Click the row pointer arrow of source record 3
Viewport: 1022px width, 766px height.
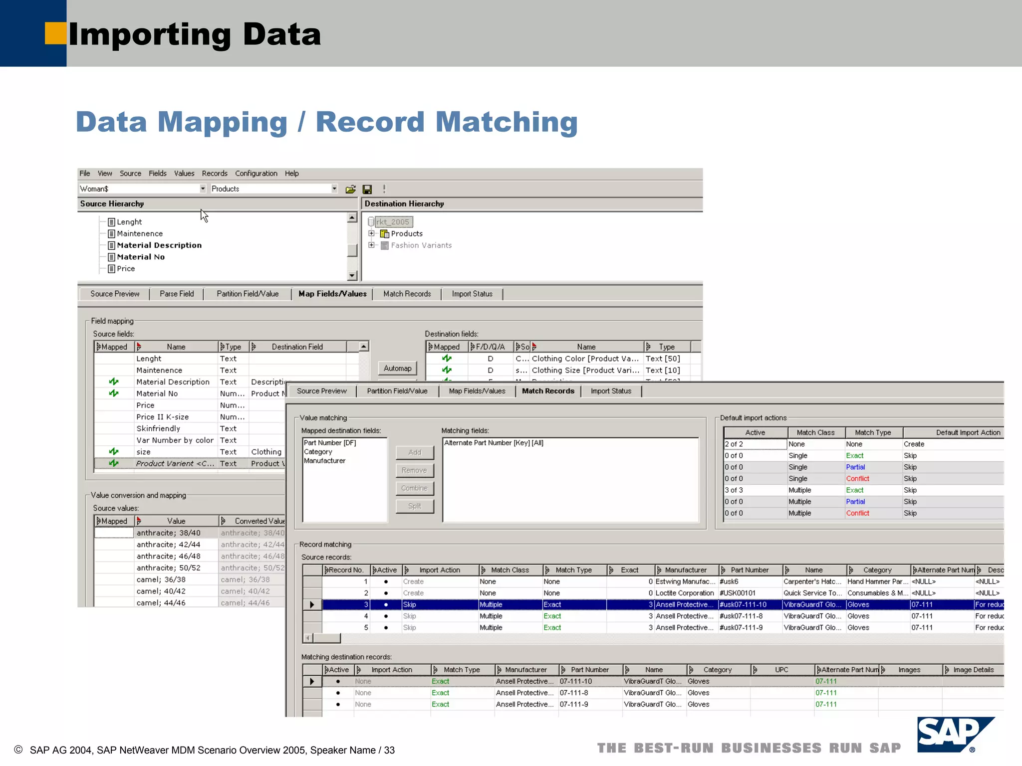click(312, 604)
